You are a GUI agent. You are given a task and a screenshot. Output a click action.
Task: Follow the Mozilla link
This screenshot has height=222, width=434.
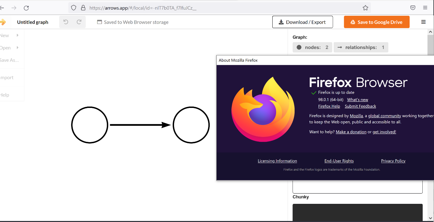click(x=356, y=116)
